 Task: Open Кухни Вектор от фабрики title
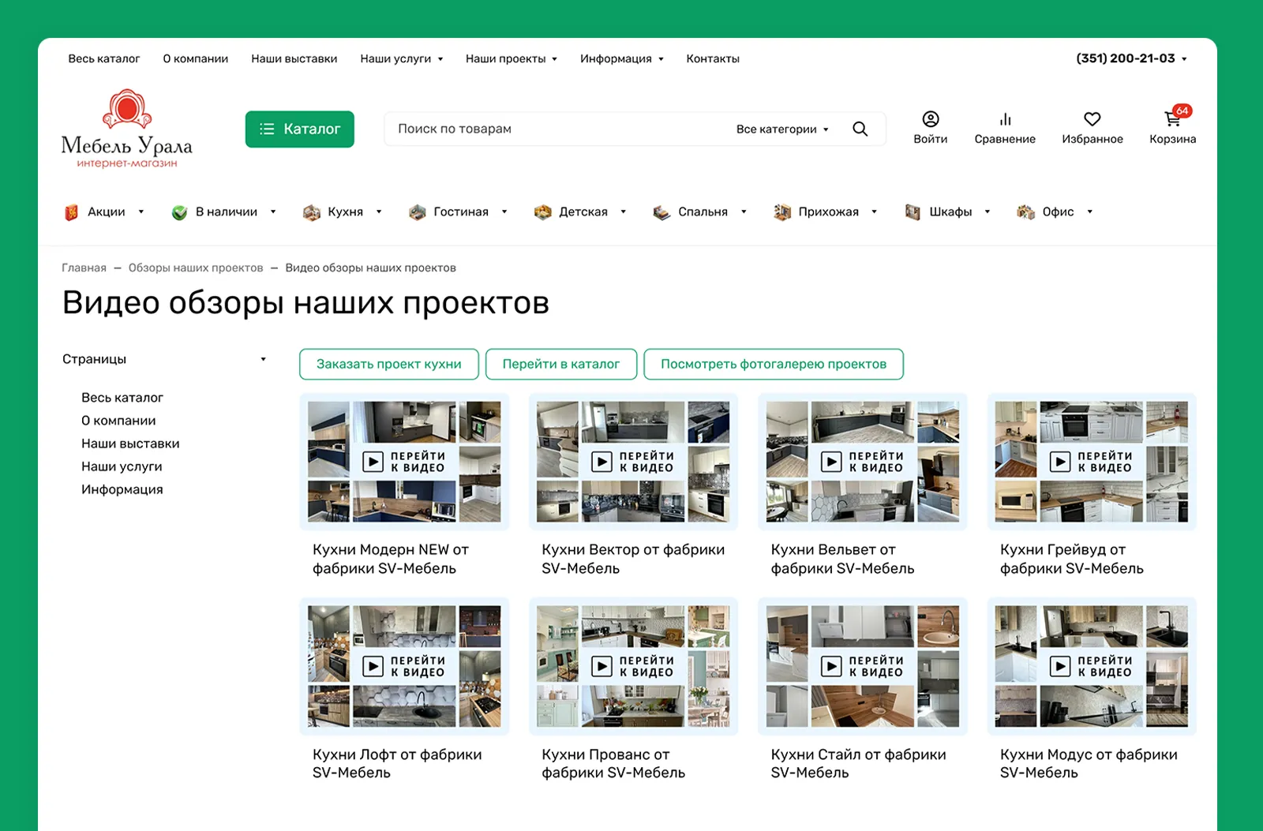[633, 559]
